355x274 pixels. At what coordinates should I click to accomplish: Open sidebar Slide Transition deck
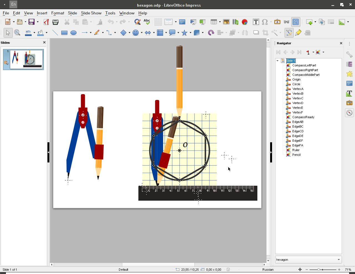click(349, 64)
